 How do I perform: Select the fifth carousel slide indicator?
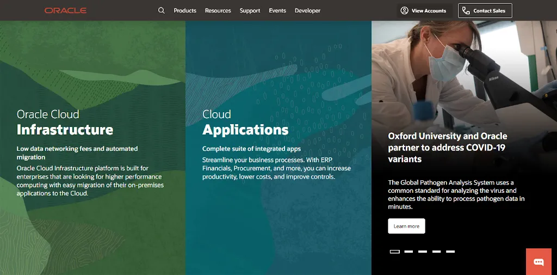coord(450,252)
